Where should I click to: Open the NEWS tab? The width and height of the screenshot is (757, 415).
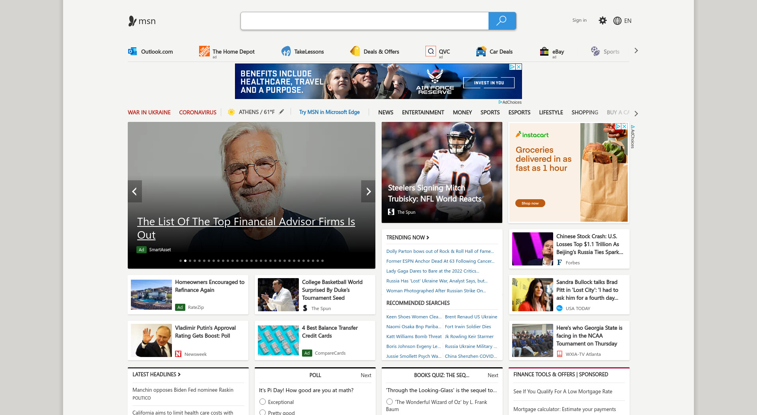click(x=386, y=112)
